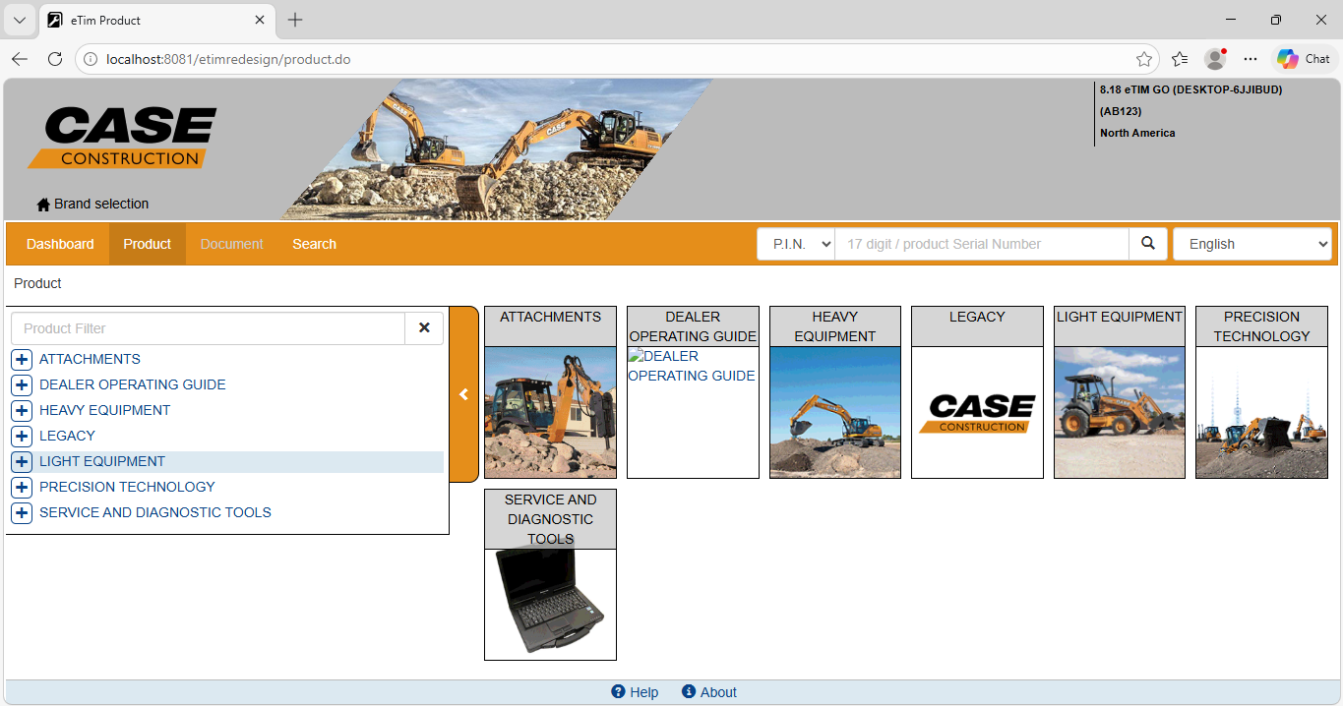
Task: Open the LEGACY tile with CASE logo
Action: click(x=977, y=413)
